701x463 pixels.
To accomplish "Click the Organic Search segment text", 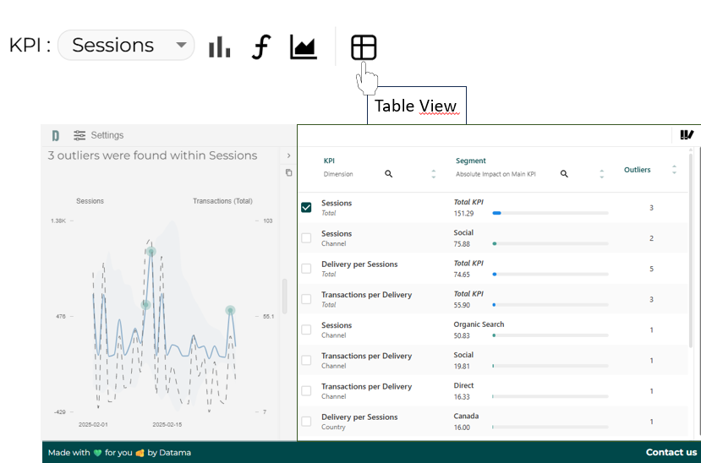I will pos(479,324).
